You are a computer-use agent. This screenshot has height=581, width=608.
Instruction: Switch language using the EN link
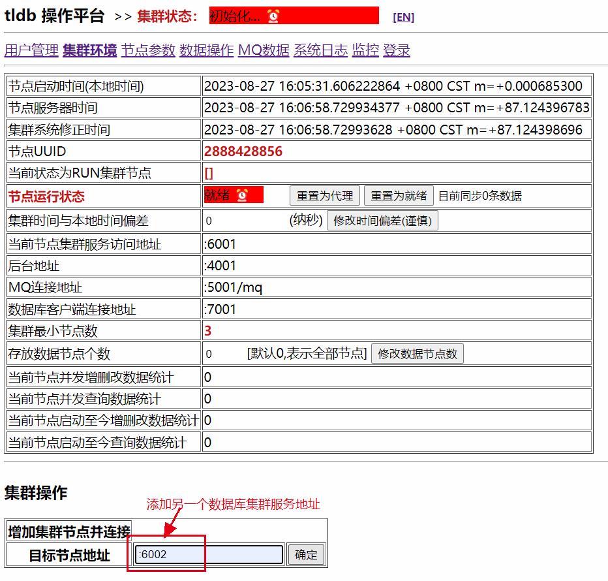[403, 18]
